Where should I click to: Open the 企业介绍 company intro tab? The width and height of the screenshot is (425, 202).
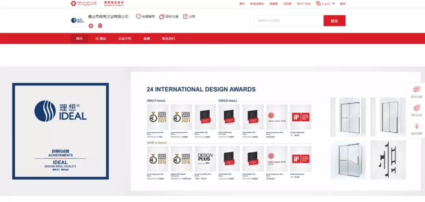(x=125, y=39)
